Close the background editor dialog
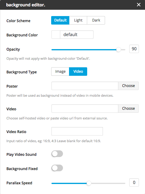 (139, 5)
